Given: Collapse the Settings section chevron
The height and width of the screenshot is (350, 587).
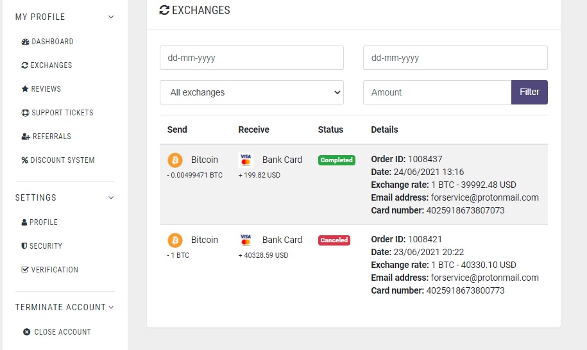Looking at the screenshot, I should coord(111,198).
